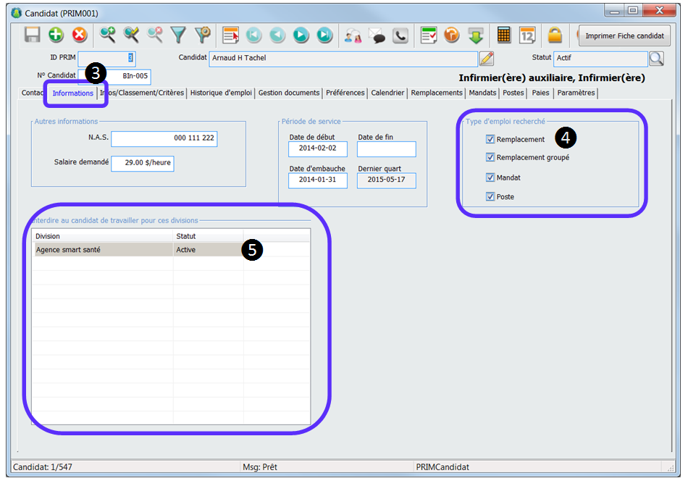The height and width of the screenshot is (486, 688).
Task: Open the calculator icon
Action: 504,35
